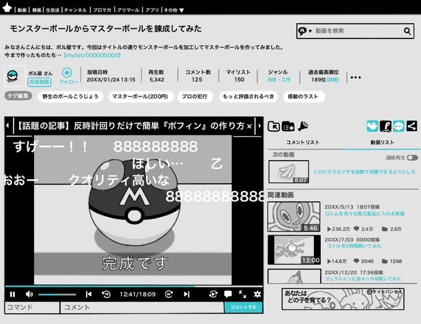The image size is (421, 324).
Task: Open the アツマール menu item
Action: point(128,10)
